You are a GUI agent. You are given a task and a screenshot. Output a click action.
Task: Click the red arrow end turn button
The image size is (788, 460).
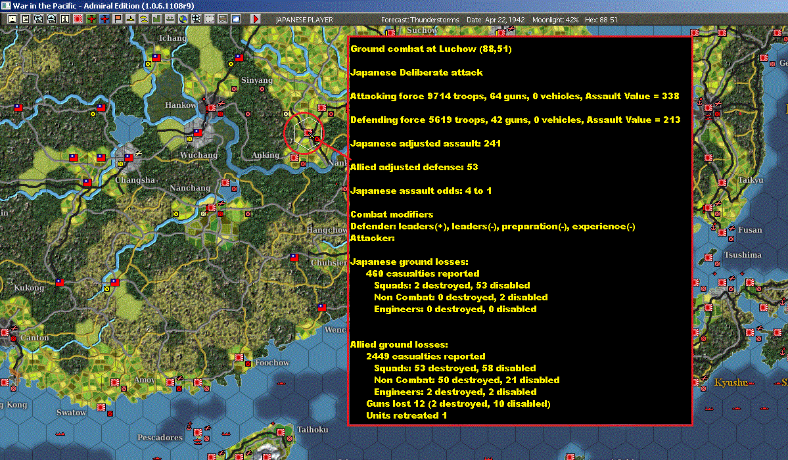click(x=256, y=19)
